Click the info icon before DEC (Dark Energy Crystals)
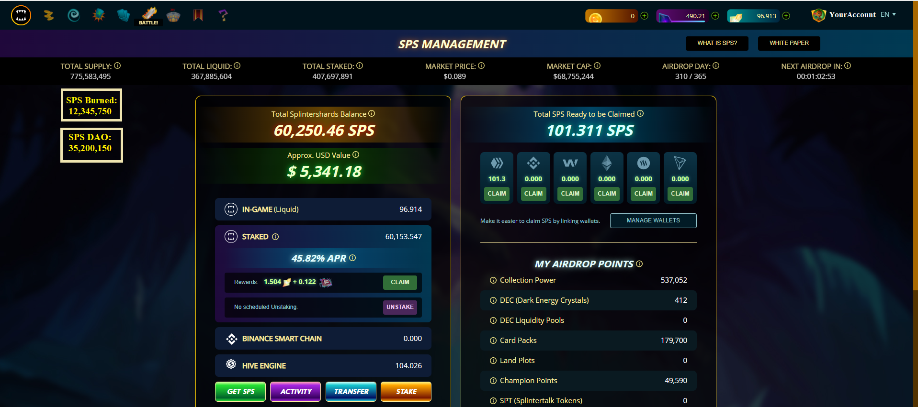This screenshot has height=407, width=918. point(493,300)
